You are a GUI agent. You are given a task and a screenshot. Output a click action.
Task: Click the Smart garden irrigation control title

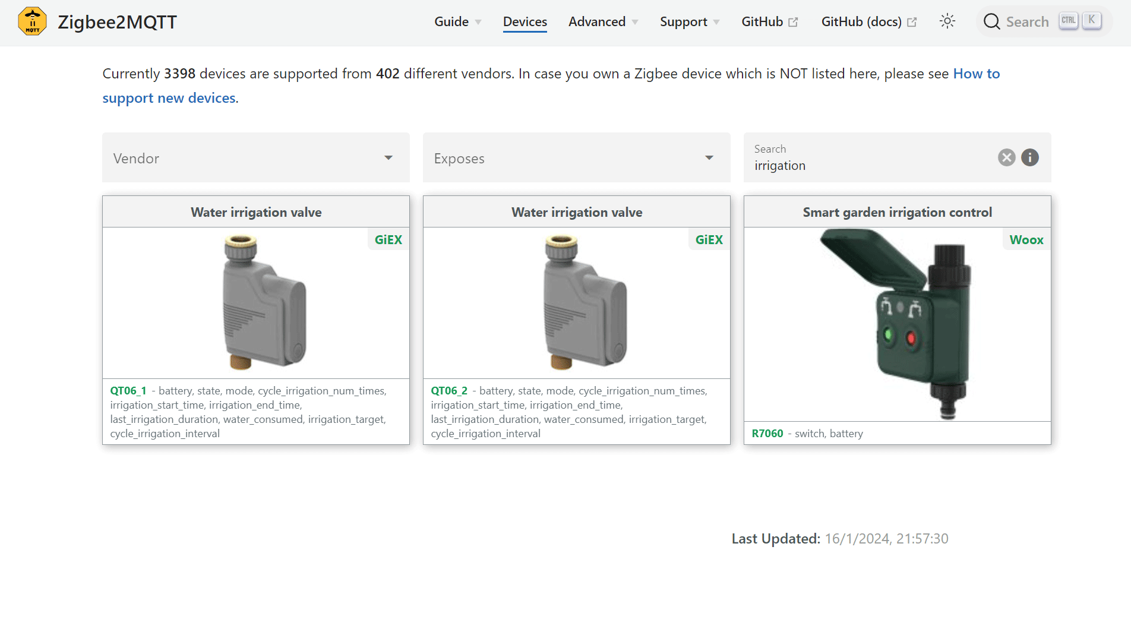[x=898, y=212]
